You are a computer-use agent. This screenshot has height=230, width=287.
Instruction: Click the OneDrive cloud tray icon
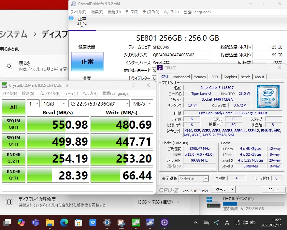[x=206, y=223]
